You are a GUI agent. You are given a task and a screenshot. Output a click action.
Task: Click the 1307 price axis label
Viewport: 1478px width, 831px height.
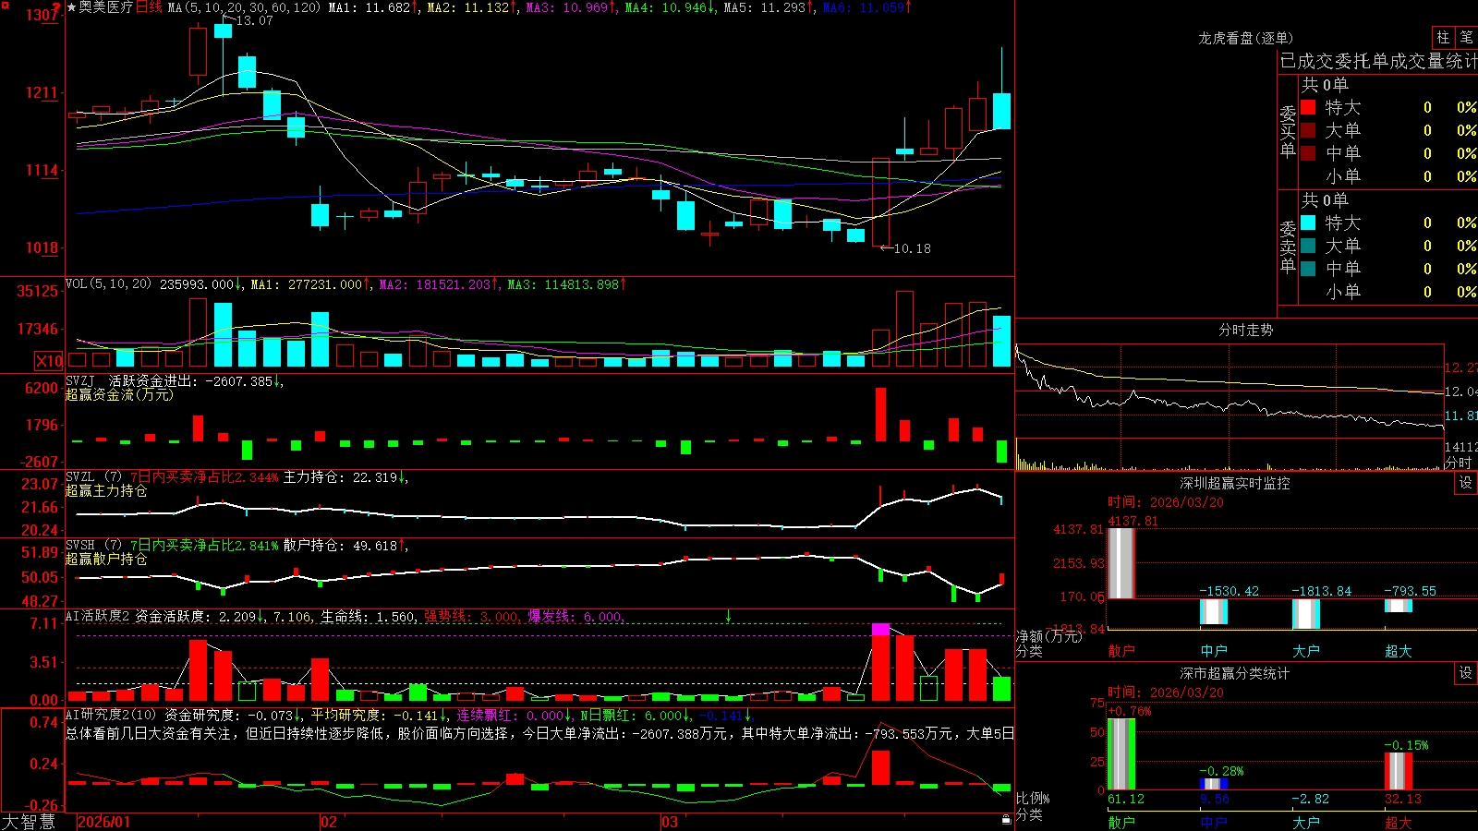(42, 15)
